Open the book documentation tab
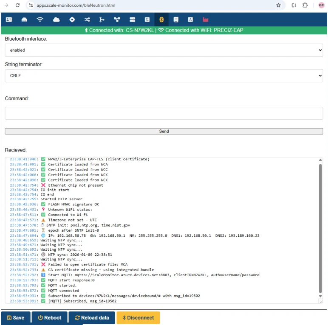 pos(176,20)
